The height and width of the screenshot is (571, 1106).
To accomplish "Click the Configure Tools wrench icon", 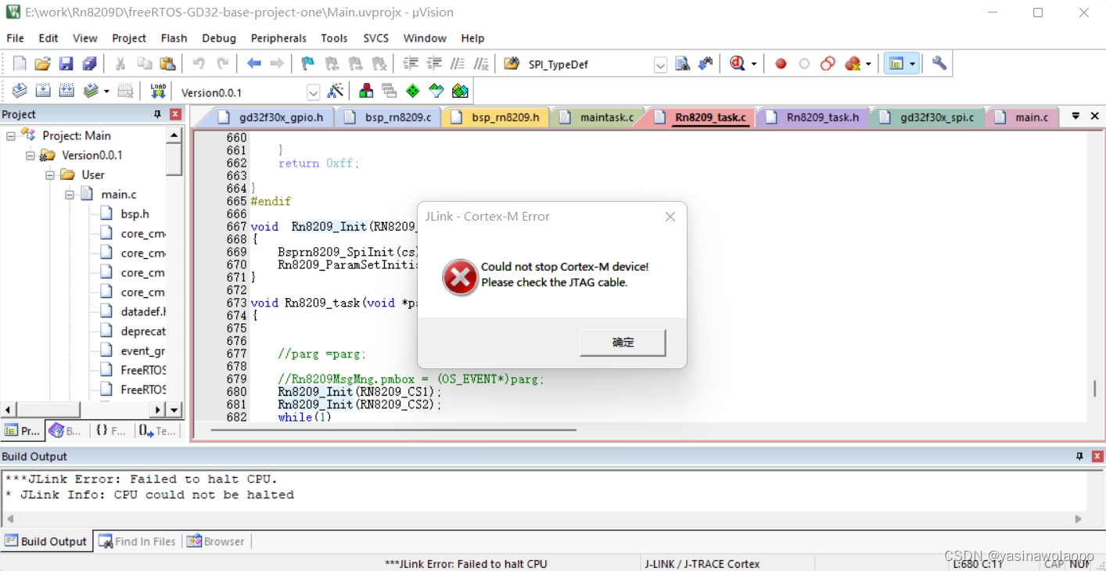I will (938, 63).
